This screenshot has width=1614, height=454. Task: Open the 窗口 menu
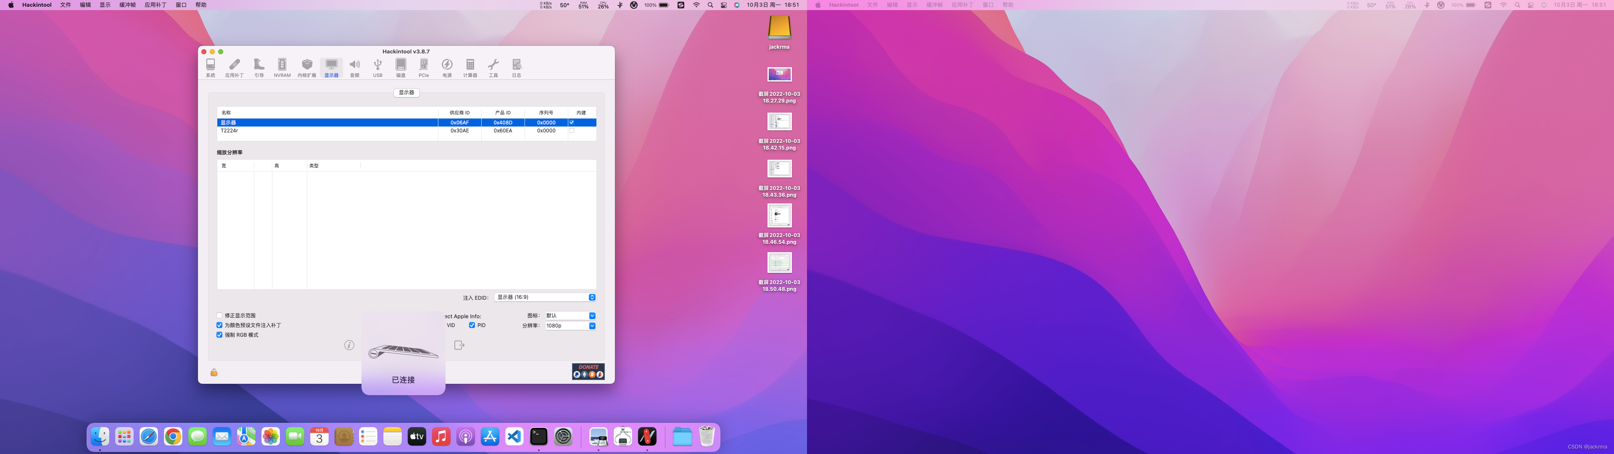(x=181, y=5)
